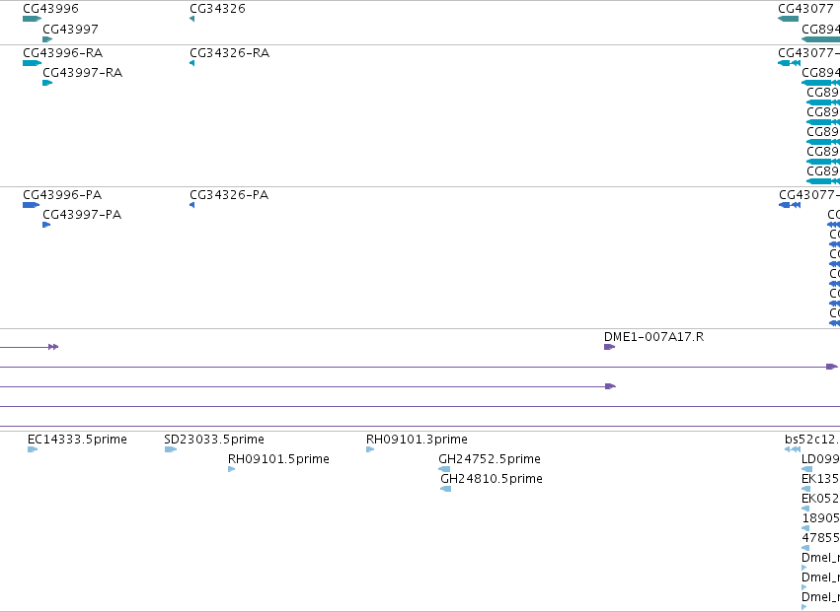840x612 pixels.
Task: Select the small blue glyph under CG34326-PA
Action: pyautogui.click(x=191, y=205)
